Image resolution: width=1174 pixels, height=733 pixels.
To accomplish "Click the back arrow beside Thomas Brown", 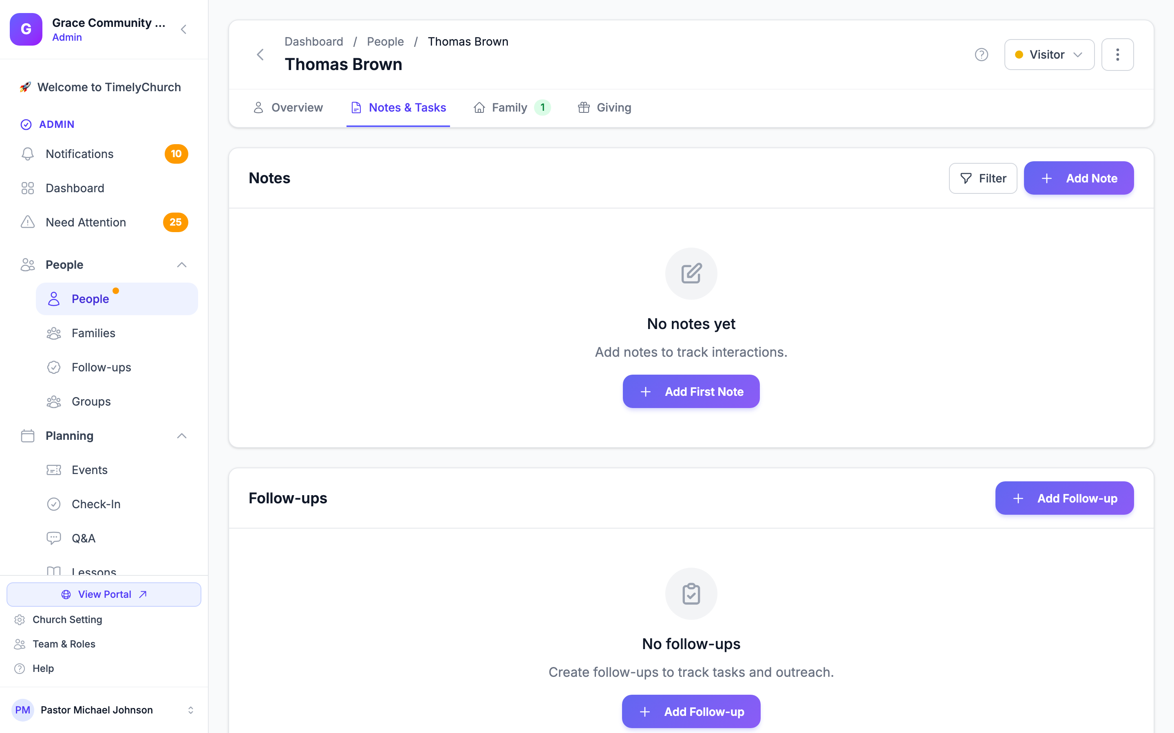I will point(260,54).
